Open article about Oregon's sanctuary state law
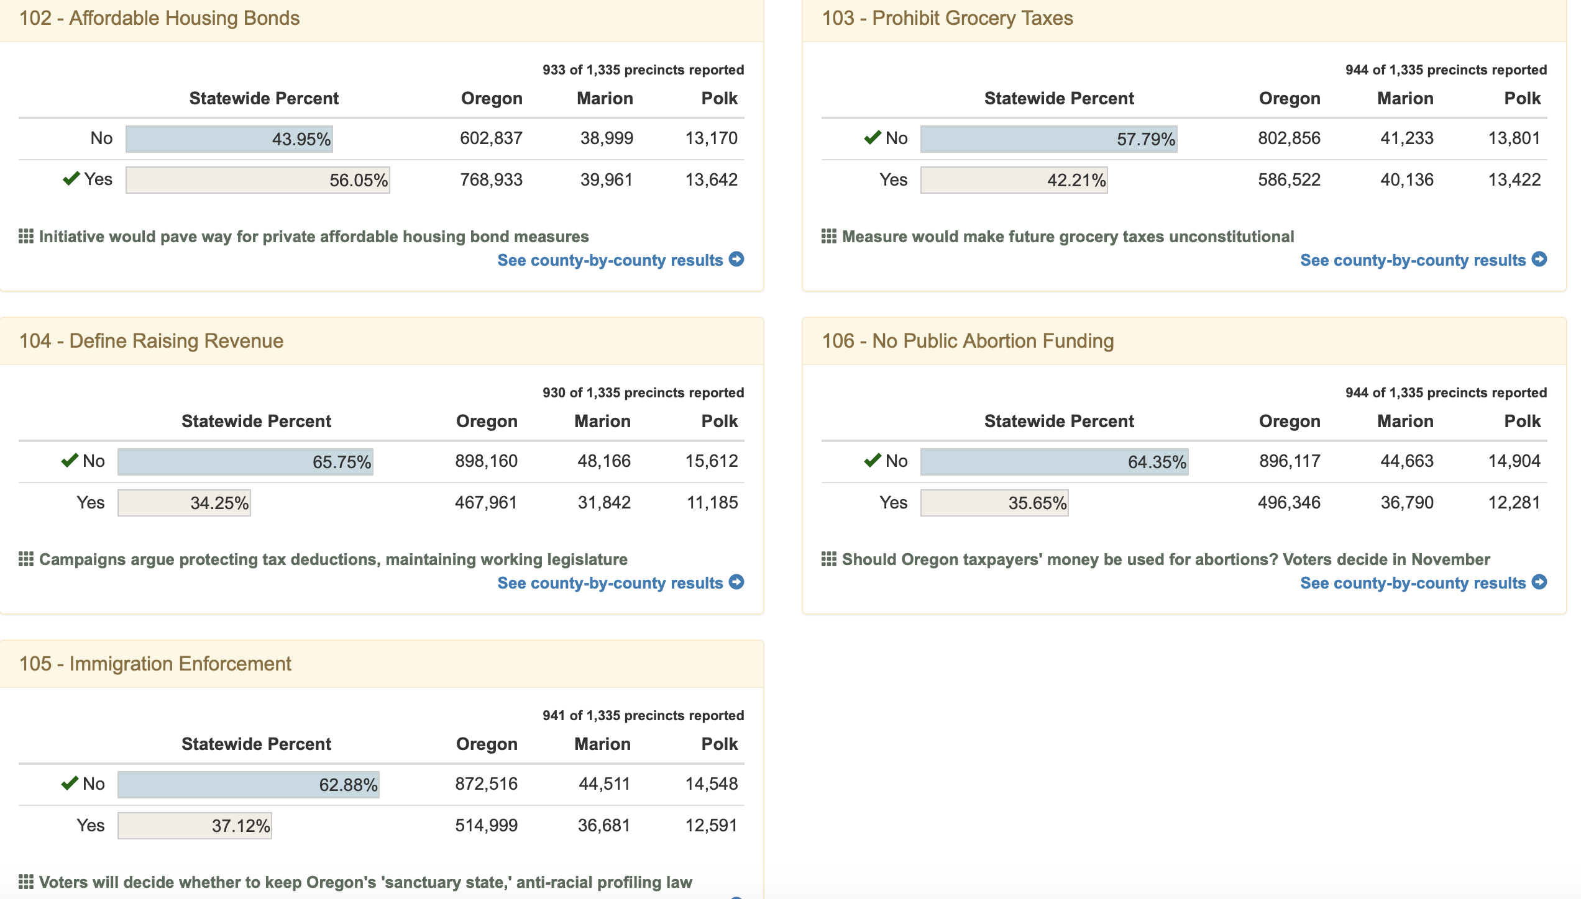This screenshot has width=1581, height=899. (x=365, y=882)
